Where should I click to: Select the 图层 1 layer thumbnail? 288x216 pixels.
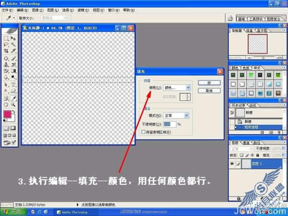(246, 164)
